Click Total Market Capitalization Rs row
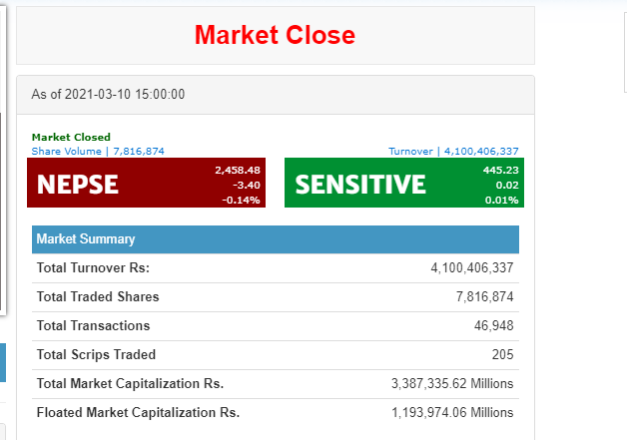The height and width of the screenshot is (440, 627). point(276,384)
